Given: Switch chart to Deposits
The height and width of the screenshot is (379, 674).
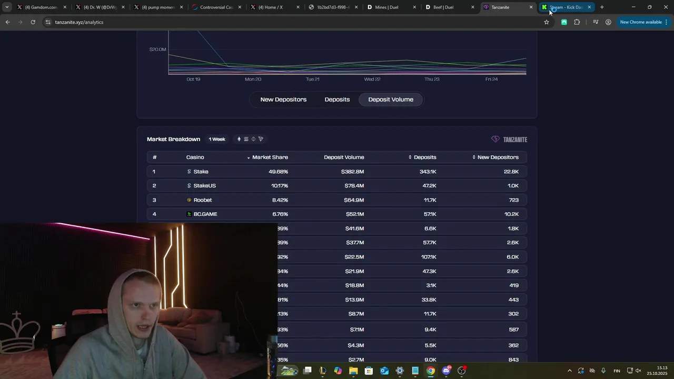Looking at the screenshot, I should coord(337,99).
